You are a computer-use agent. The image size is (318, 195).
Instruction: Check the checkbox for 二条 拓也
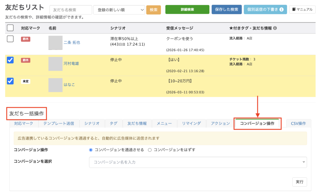10,39
